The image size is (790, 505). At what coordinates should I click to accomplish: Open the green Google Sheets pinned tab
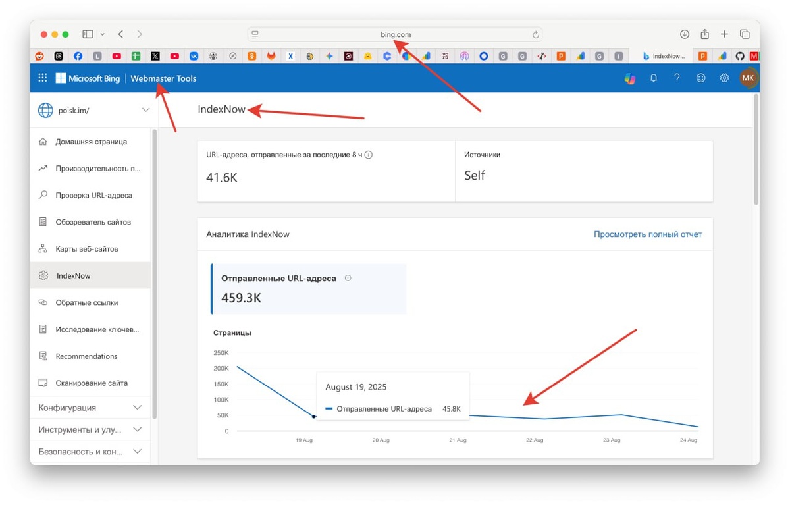point(136,57)
